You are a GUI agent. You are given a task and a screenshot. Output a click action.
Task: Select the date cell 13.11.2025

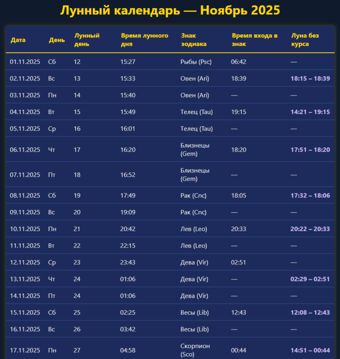point(25,279)
